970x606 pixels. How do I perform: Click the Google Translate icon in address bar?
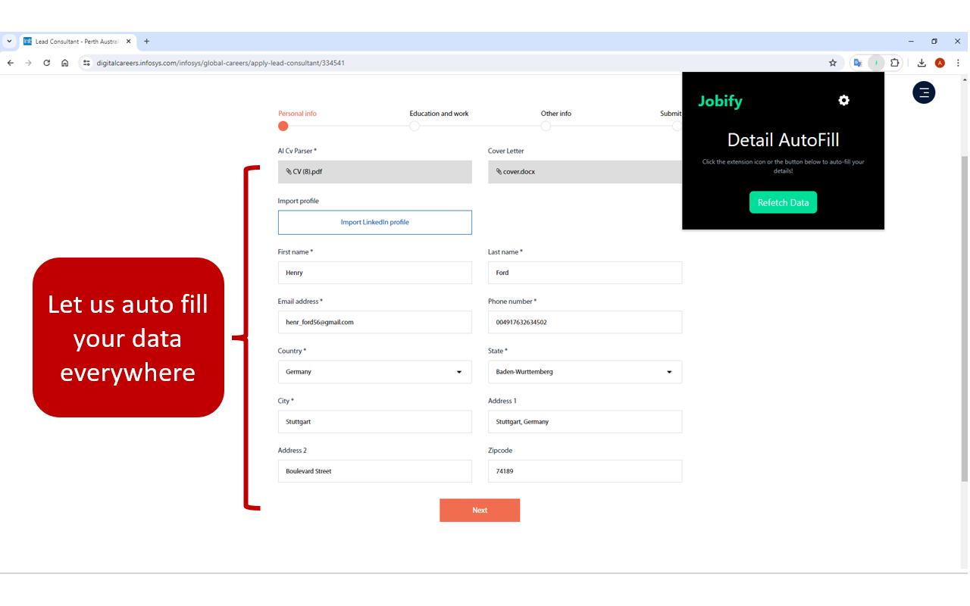[x=857, y=63]
